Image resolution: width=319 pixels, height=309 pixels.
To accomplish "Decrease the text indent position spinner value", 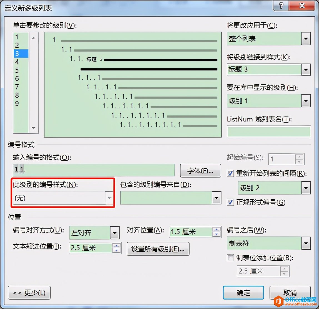I will point(116,250).
